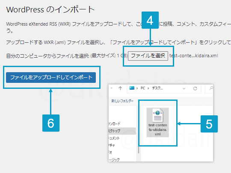Select test-contents-ukidaira.xml file icon
Screen dimensions: 231x173
click(x=157, y=122)
